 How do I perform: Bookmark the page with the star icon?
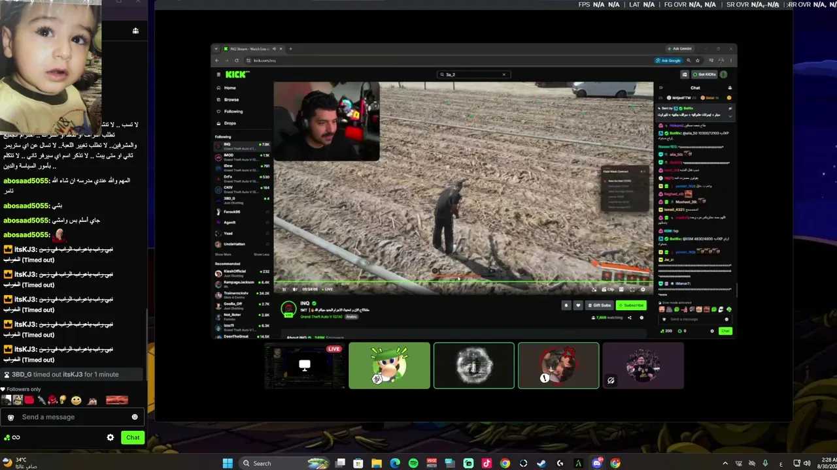click(x=698, y=61)
